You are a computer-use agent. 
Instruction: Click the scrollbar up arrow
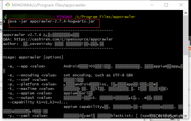click(186, 13)
